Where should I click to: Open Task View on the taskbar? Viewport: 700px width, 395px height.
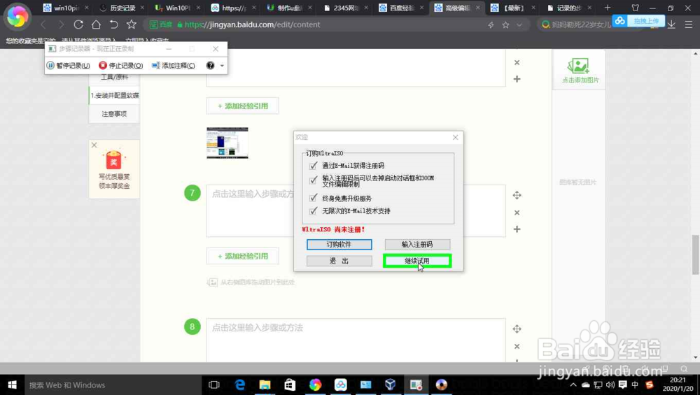click(x=214, y=385)
